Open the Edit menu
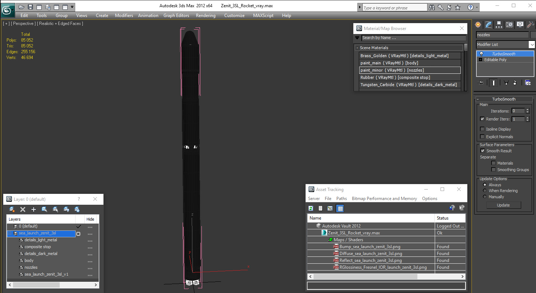This screenshot has width=536, height=293. click(24, 16)
